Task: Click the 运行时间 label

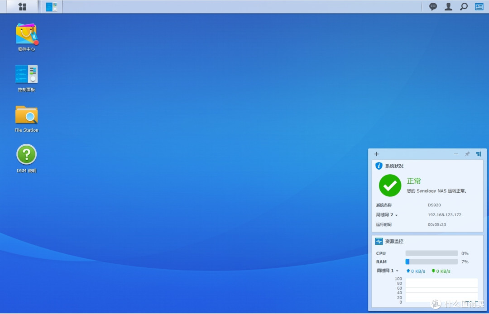Action: click(x=384, y=224)
